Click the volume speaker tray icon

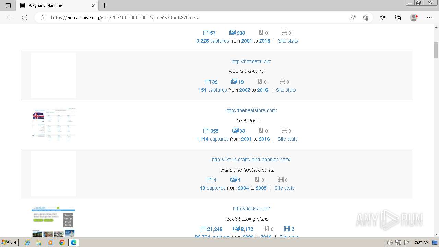coord(390,243)
